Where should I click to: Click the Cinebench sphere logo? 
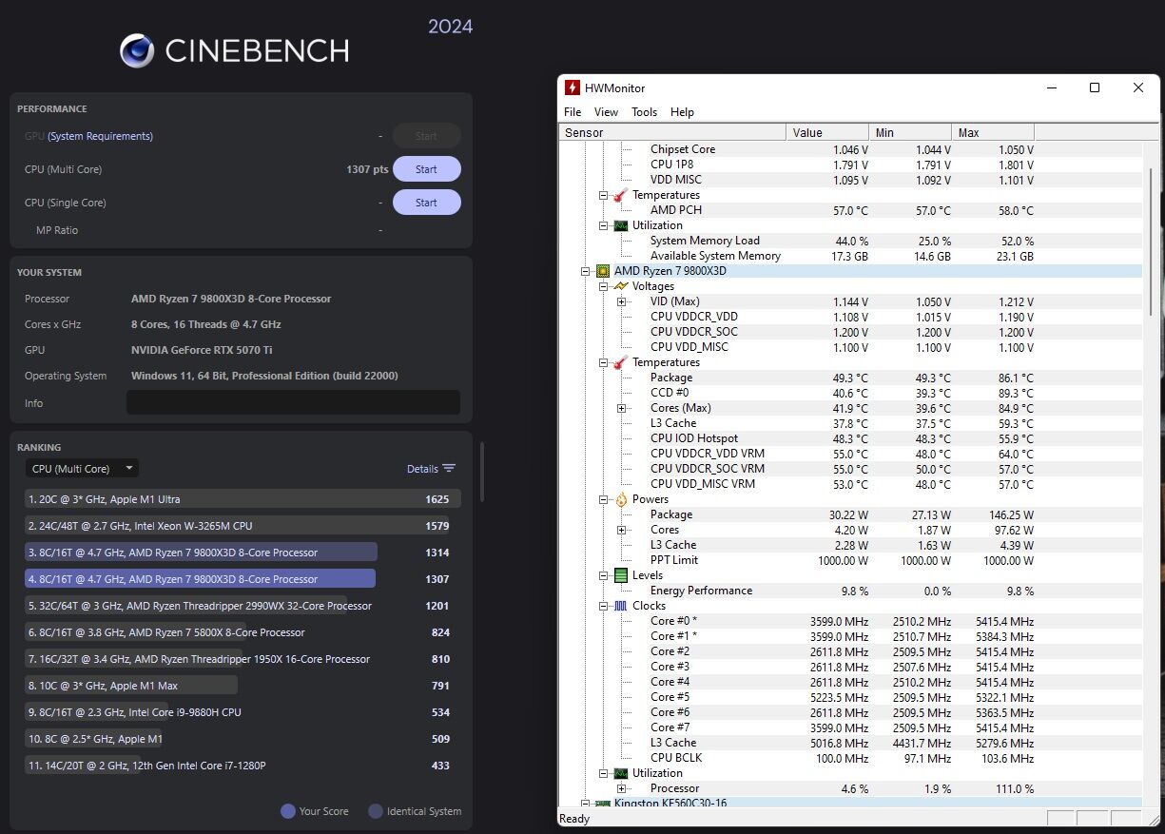point(137,50)
